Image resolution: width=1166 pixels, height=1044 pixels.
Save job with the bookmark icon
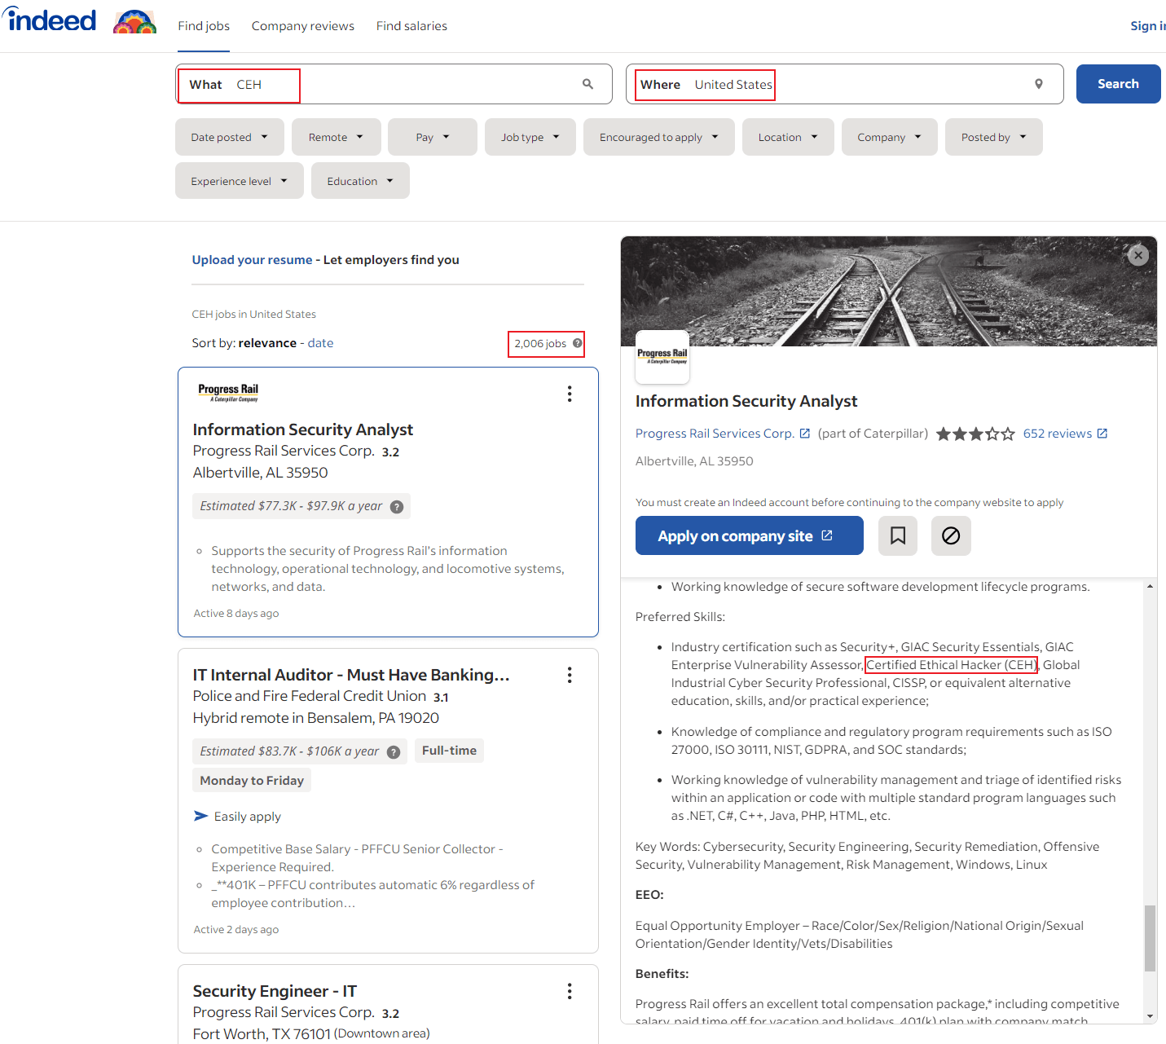(x=898, y=535)
